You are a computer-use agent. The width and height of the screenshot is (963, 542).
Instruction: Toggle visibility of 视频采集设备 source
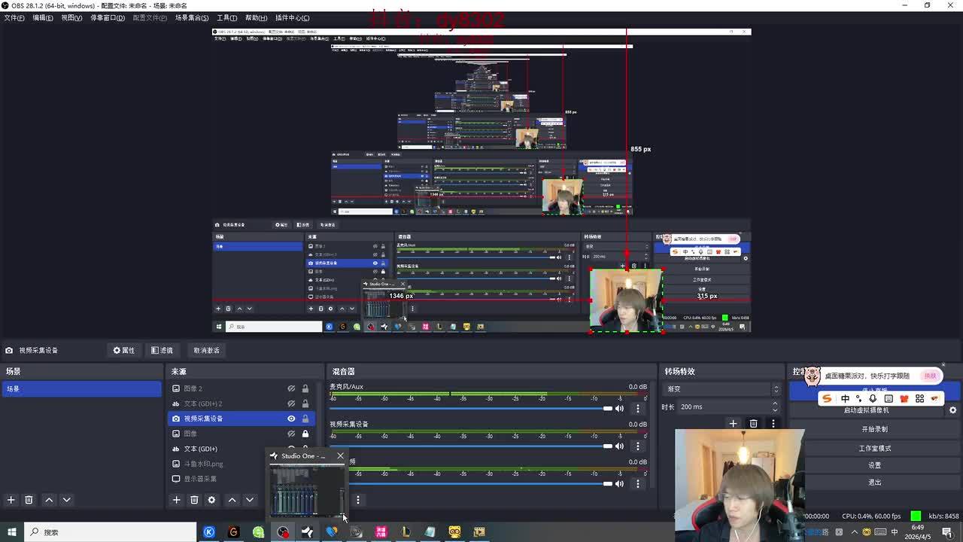[x=291, y=419]
